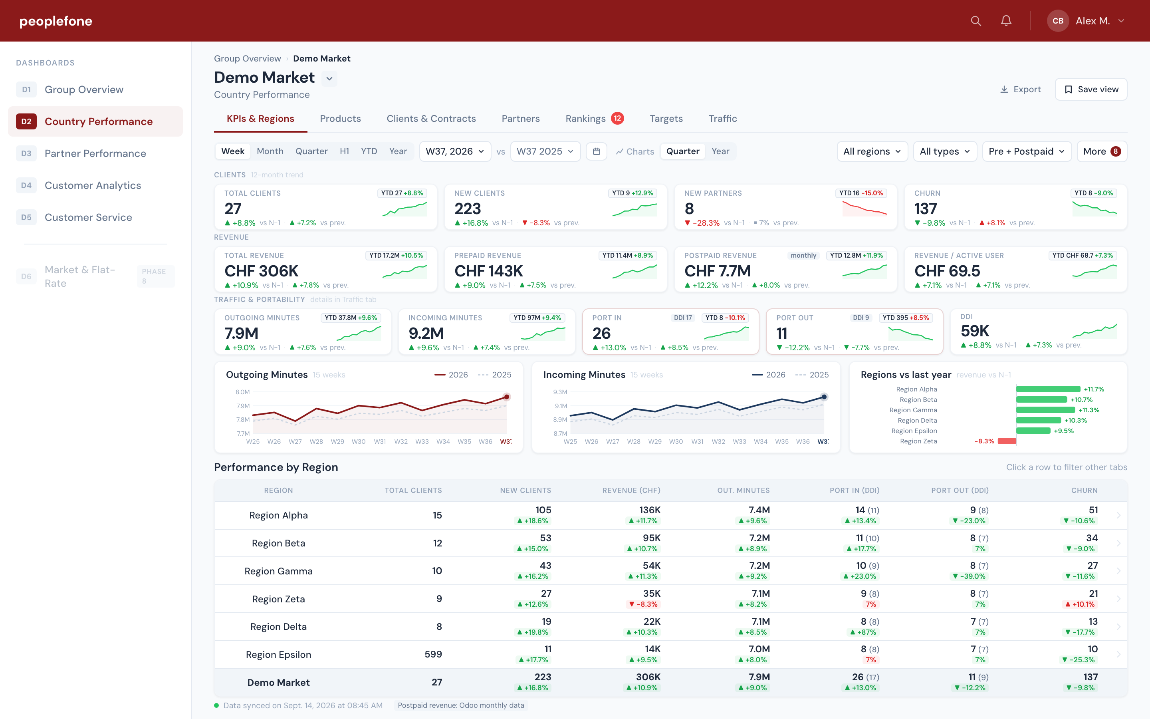1150x719 pixels.
Task: Click the Total Clients sparkline chart
Action: pos(405,209)
